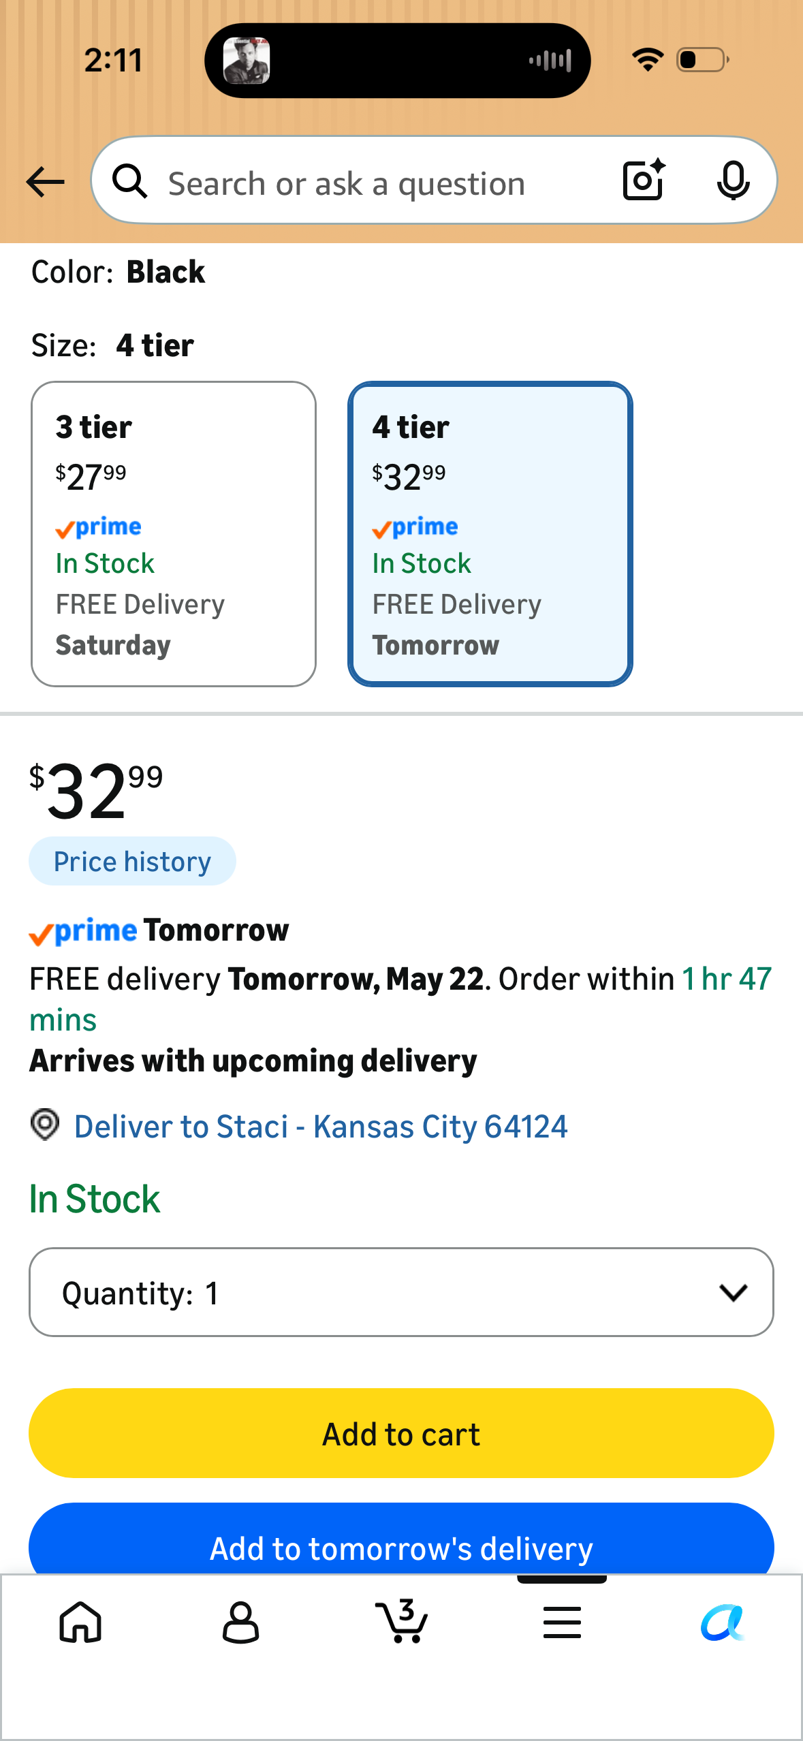The height and width of the screenshot is (1741, 803).
Task: Click Add to cart button
Action: pos(401,1434)
